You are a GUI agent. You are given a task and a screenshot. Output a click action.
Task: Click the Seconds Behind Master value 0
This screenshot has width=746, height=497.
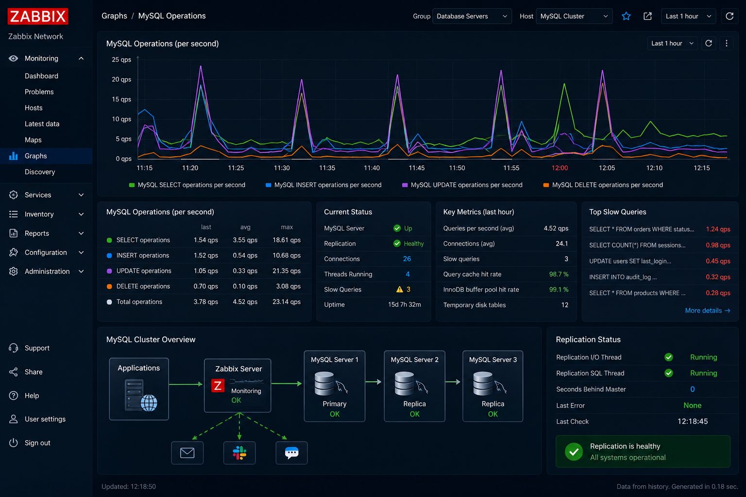(x=693, y=389)
